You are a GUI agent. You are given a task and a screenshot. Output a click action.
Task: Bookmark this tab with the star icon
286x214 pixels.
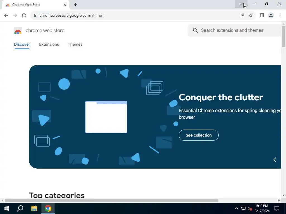point(251,16)
